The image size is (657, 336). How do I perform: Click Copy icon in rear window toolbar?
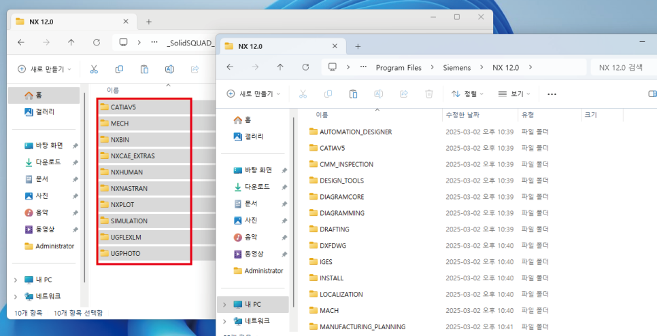click(119, 69)
